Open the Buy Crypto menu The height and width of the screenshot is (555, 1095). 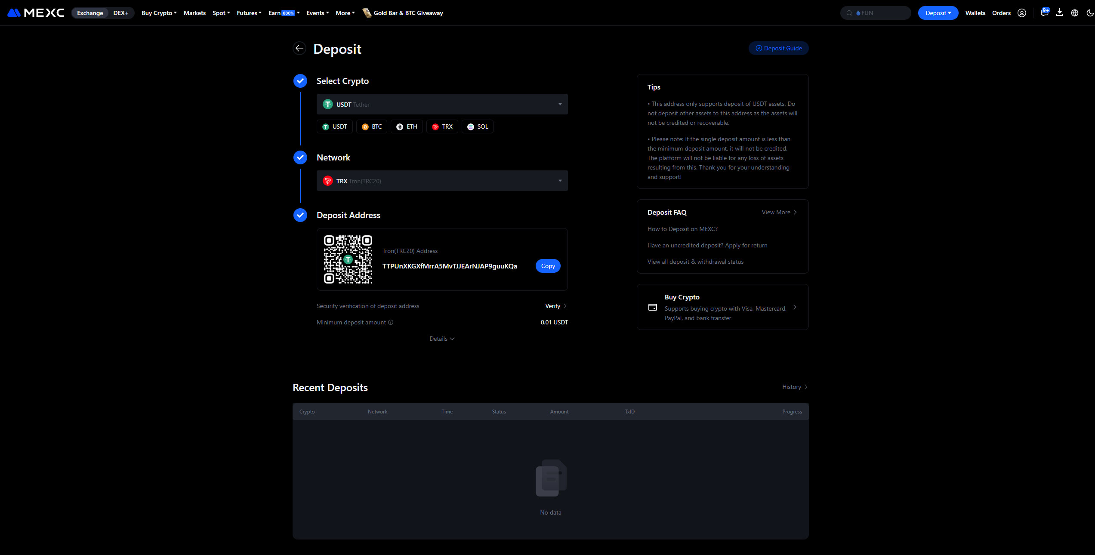[159, 13]
